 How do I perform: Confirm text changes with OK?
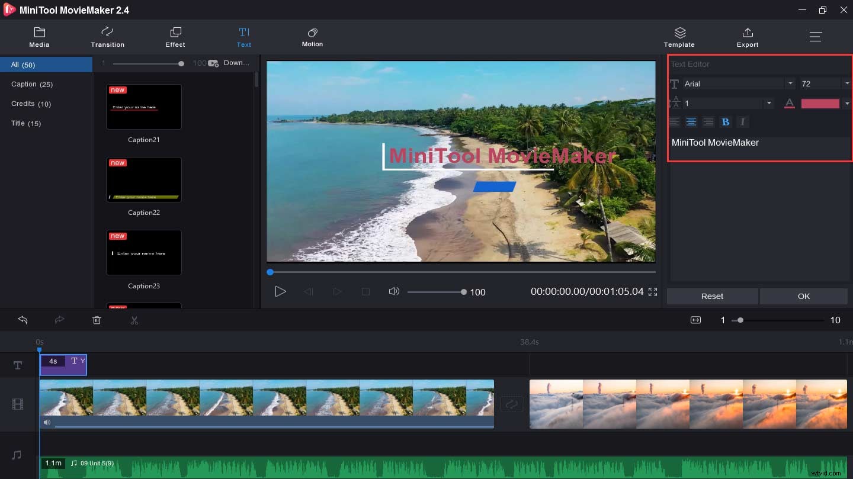pos(803,296)
